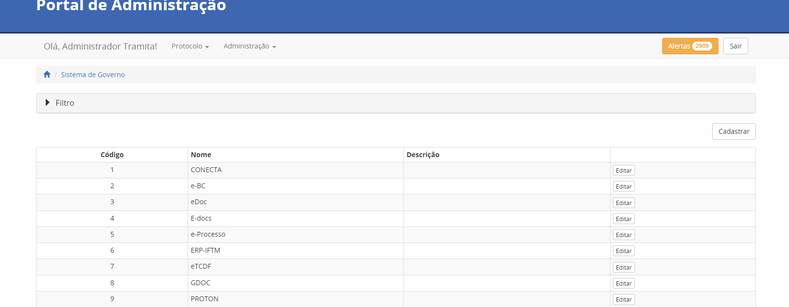Edit the CONECTA row
This screenshot has height=307, width=789.
click(624, 170)
